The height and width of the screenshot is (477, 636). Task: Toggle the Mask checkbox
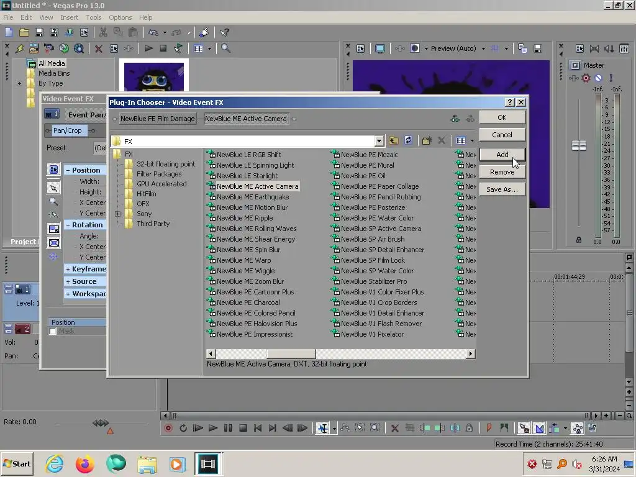53,332
